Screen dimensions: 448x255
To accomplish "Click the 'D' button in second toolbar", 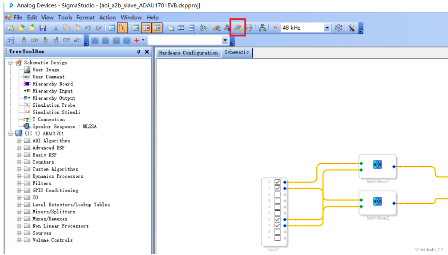I will click(x=127, y=41).
